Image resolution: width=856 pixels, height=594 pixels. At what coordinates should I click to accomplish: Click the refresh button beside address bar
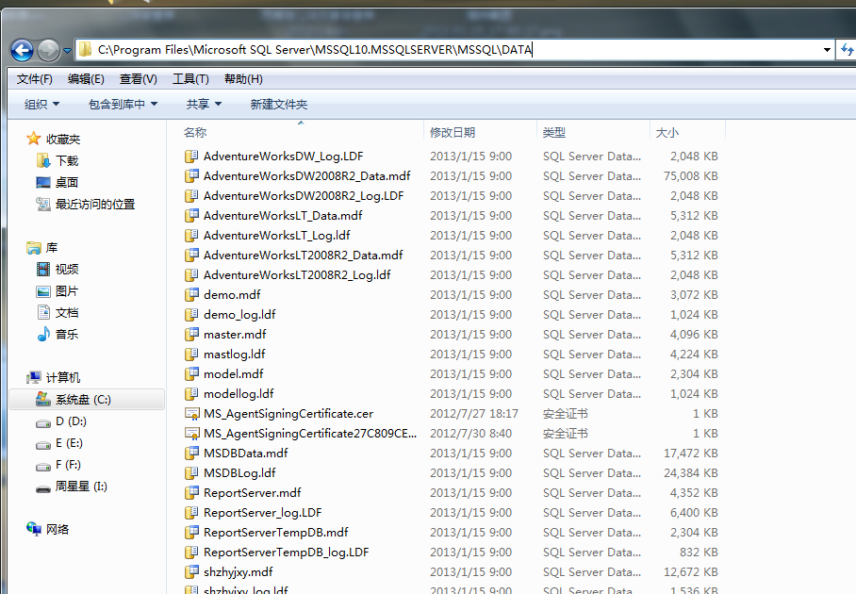click(847, 50)
